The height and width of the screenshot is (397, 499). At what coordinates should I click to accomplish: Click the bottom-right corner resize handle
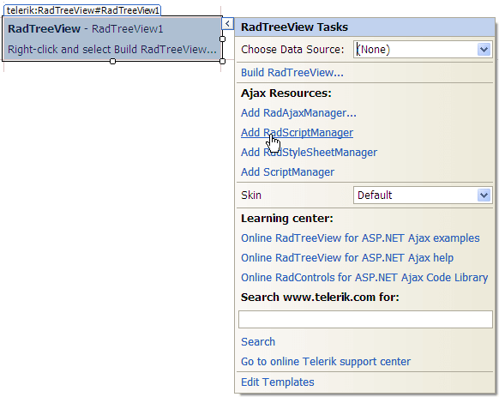[222, 61]
